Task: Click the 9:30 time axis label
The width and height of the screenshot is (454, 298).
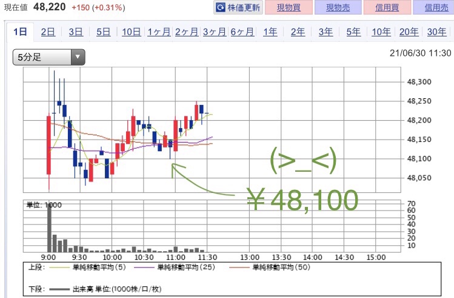Action: coord(79,257)
